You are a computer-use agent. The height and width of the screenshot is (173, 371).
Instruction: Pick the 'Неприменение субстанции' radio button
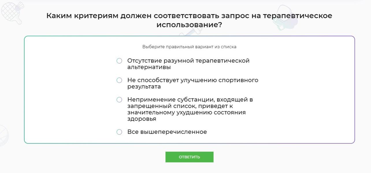point(119,100)
